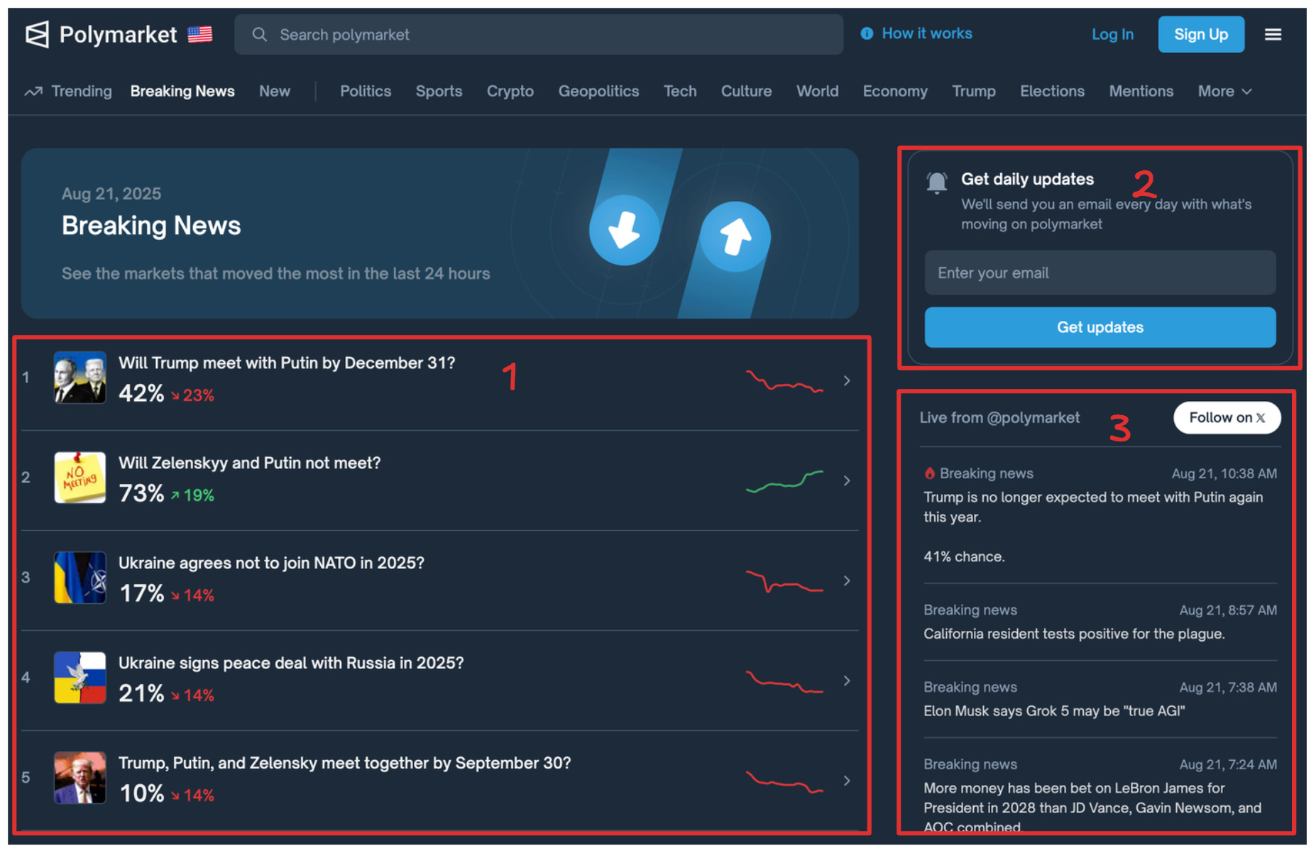Click the Get updates button

pos(1100,327)
